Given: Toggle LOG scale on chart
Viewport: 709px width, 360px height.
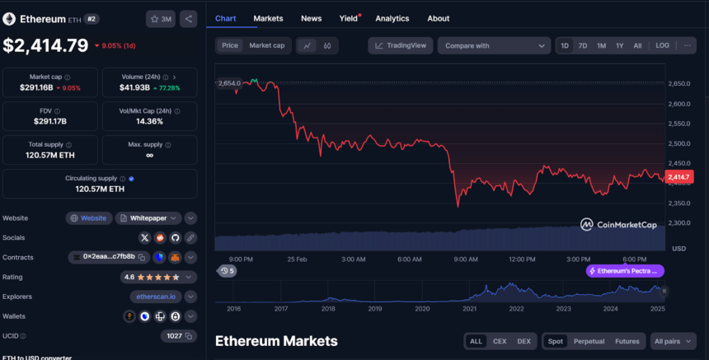Looking at the screenshot, I should pyautogui.click(x=663, y=45).
